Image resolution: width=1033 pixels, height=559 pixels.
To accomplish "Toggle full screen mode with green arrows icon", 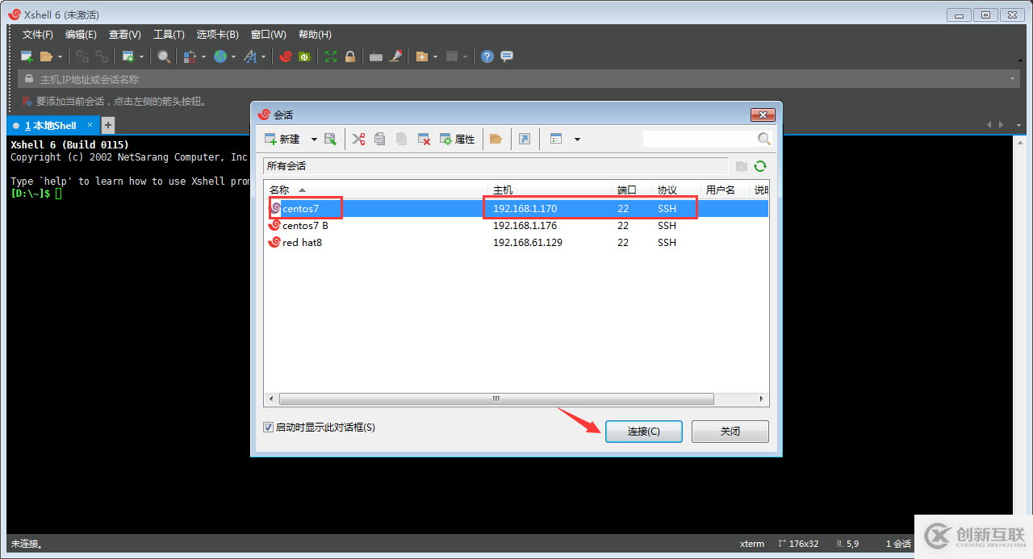I will tap(329, 56).
